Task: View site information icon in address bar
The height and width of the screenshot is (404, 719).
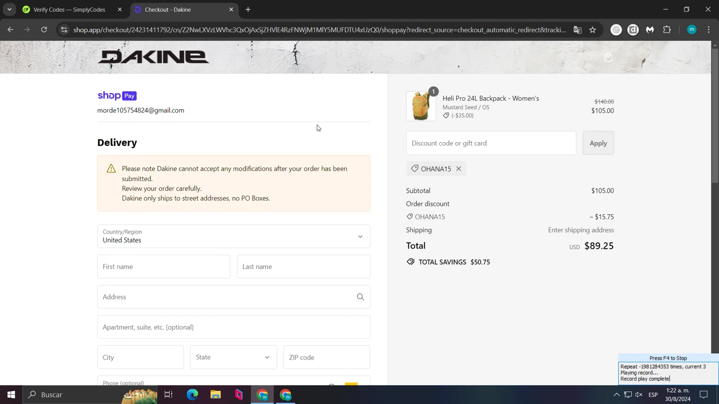Action: (64, 30)
